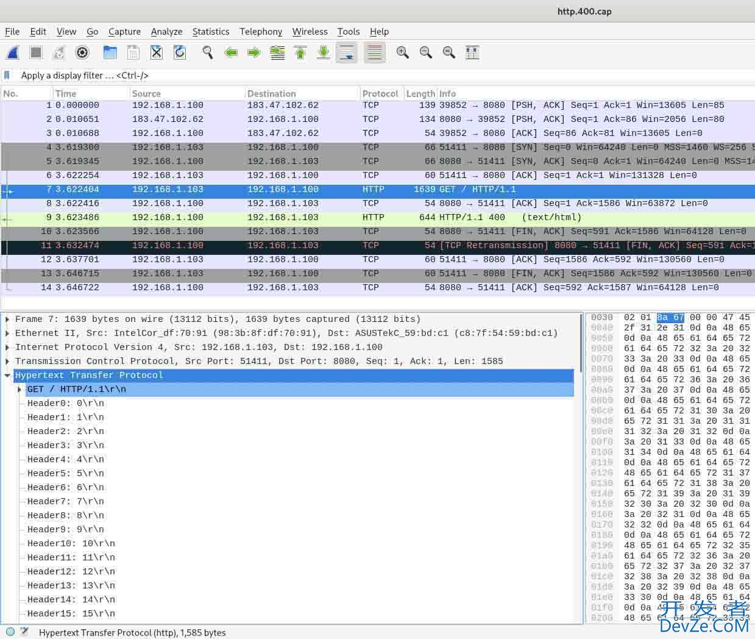Go to specified packet icon

pyautogui.click(x=277, y=53)
